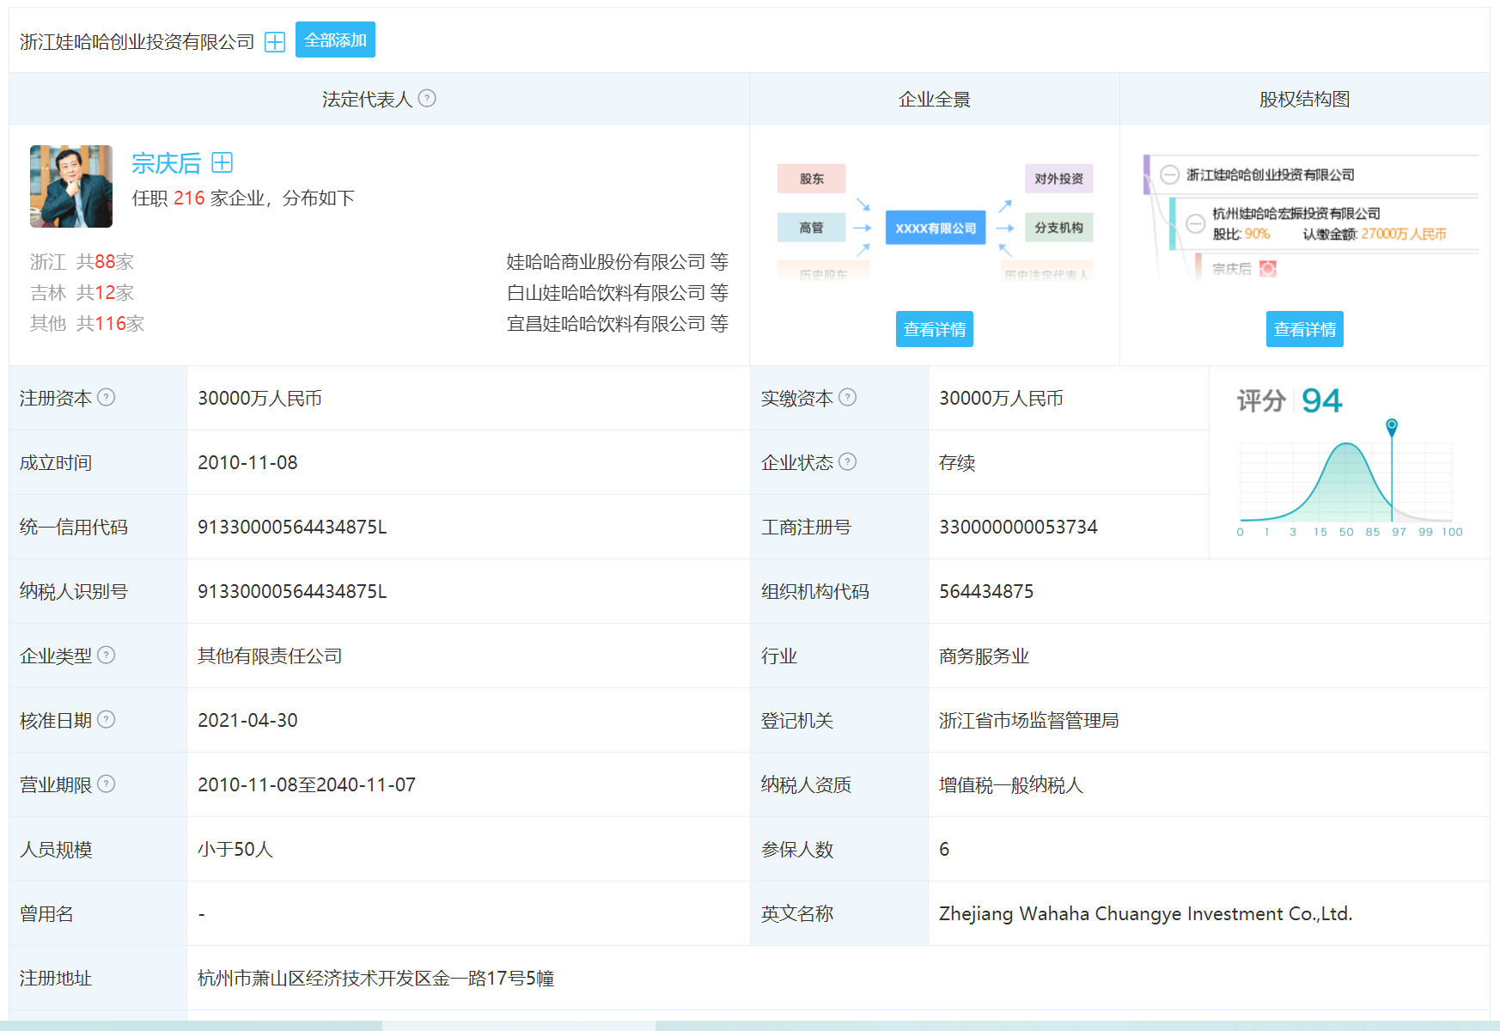This screenshot has height=1031, width=1500.
Task: Click organization code 564434875
Action: 986,591
